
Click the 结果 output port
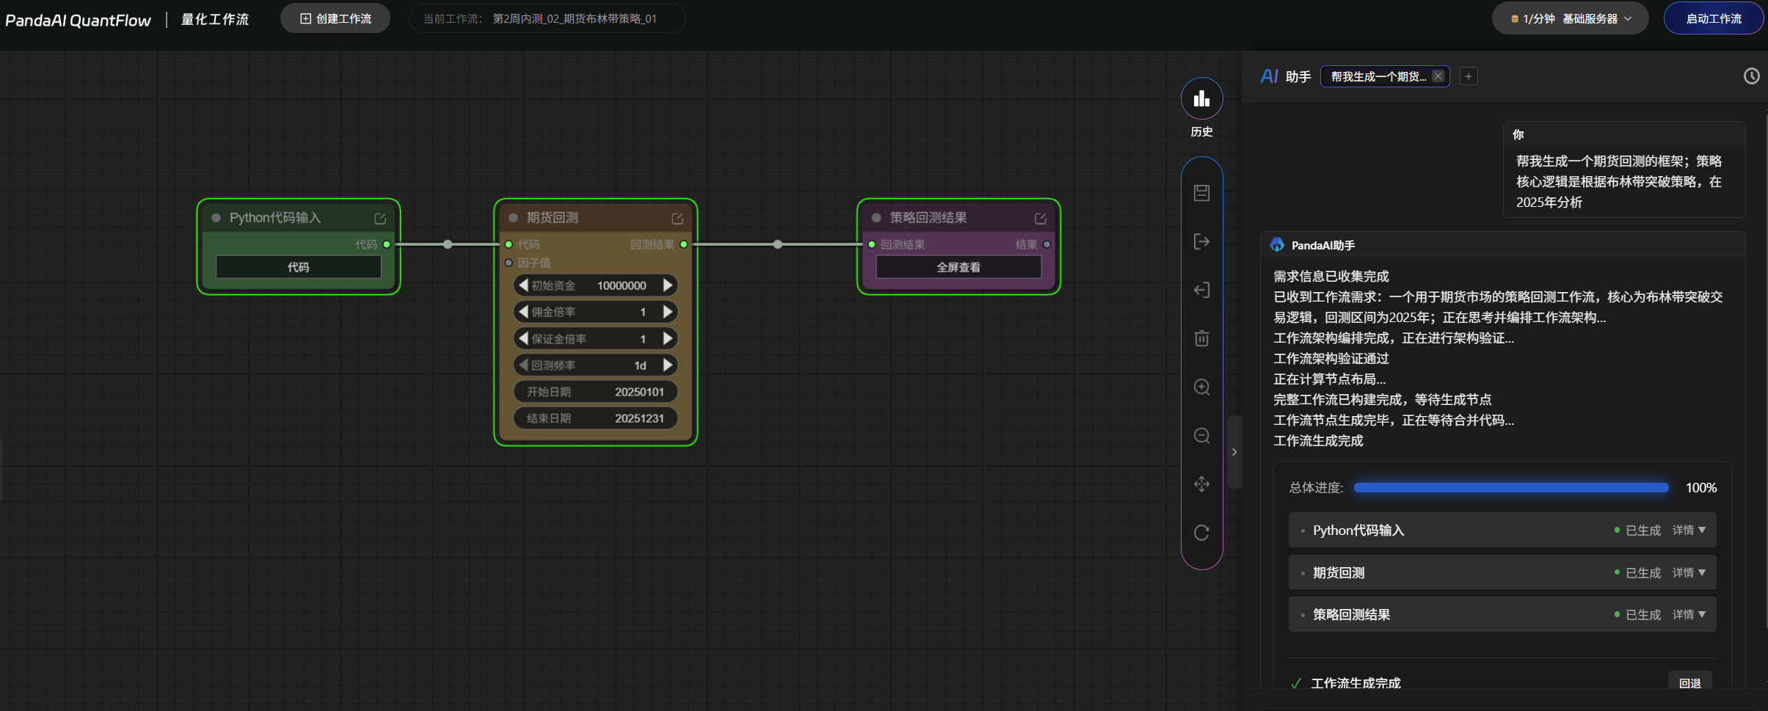click(x=1047, y=244)
